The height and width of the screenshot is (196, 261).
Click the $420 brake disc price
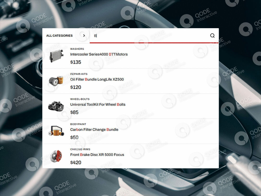76,163
